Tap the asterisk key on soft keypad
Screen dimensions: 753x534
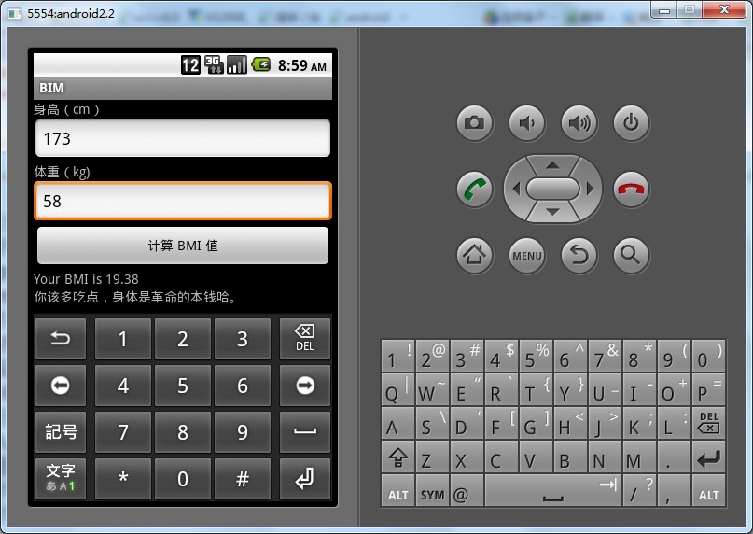[x=123, y=479]
